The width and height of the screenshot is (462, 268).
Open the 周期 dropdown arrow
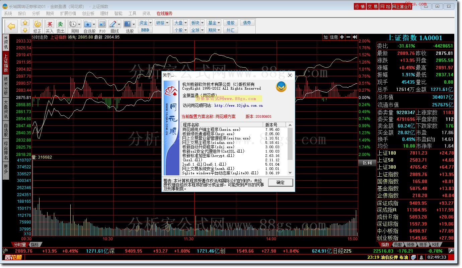[79, 24]
